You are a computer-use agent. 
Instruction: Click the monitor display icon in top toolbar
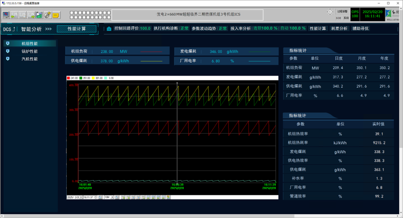tap(6, 15)
